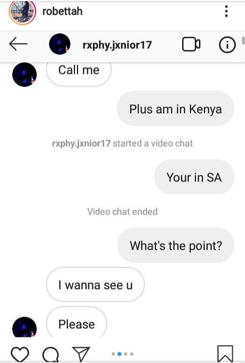Tap the highlighted blue carousel dot
Screen dimensions: 245x363
(x=119, y=354)
